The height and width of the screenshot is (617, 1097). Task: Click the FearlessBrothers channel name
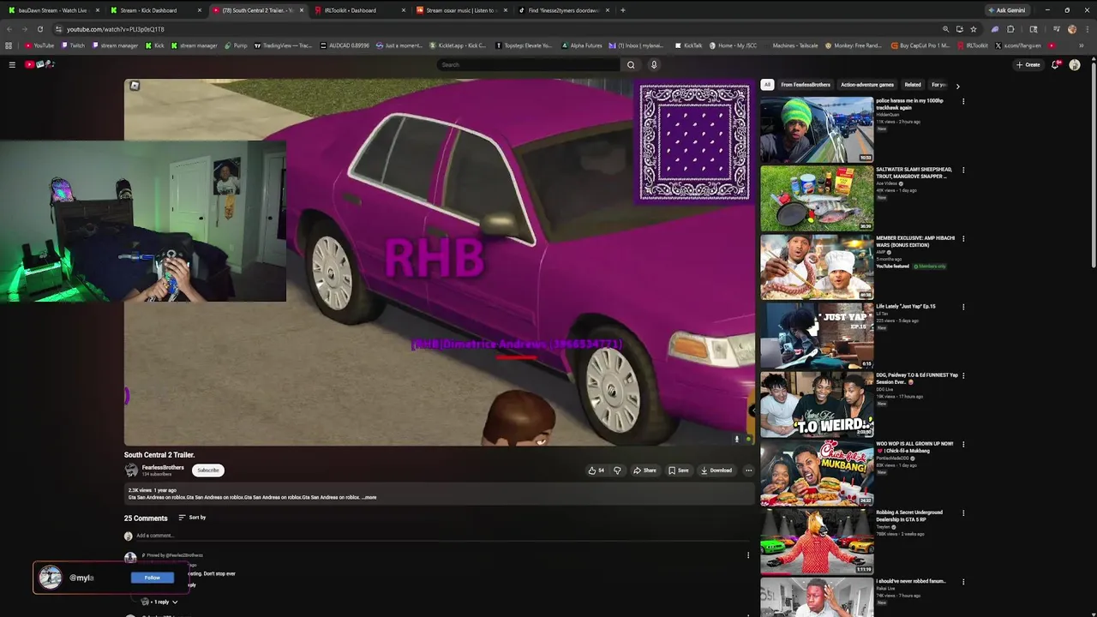pyautogui.click(x=163, y=467)
